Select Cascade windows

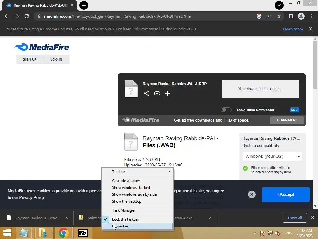138,181
